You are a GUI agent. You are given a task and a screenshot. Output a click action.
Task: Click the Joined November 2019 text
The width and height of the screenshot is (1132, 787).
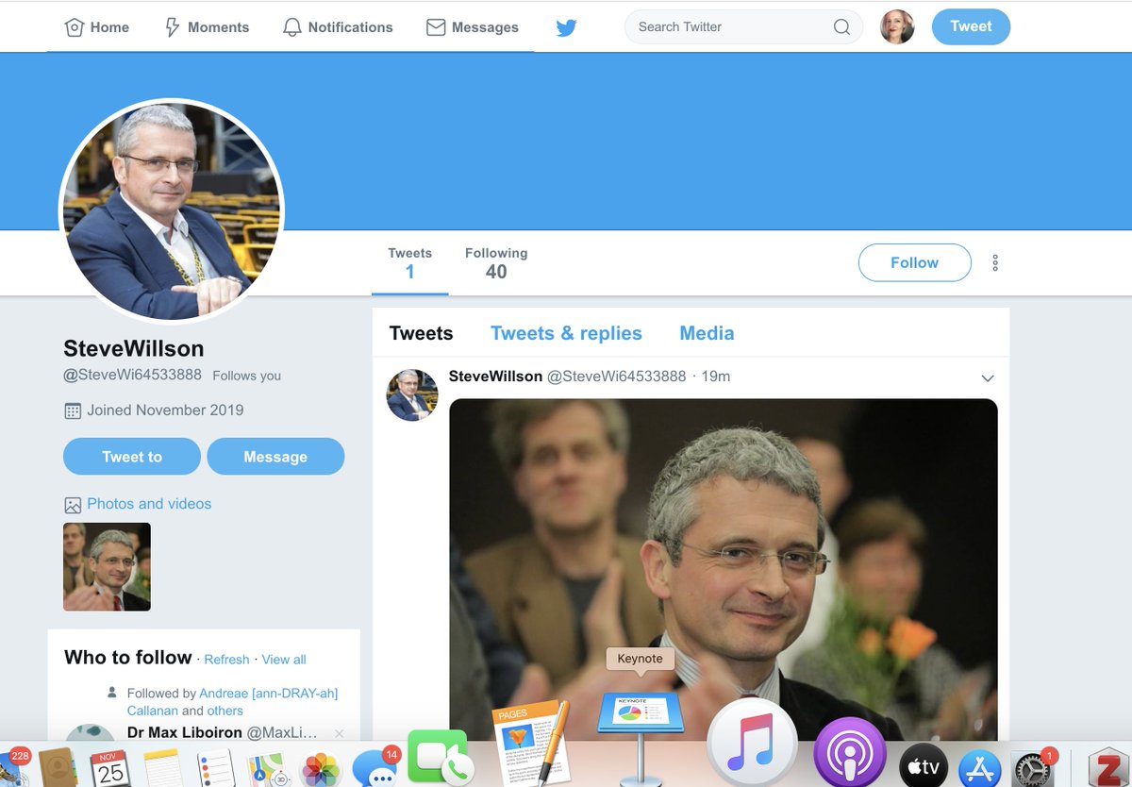[165, 410]
